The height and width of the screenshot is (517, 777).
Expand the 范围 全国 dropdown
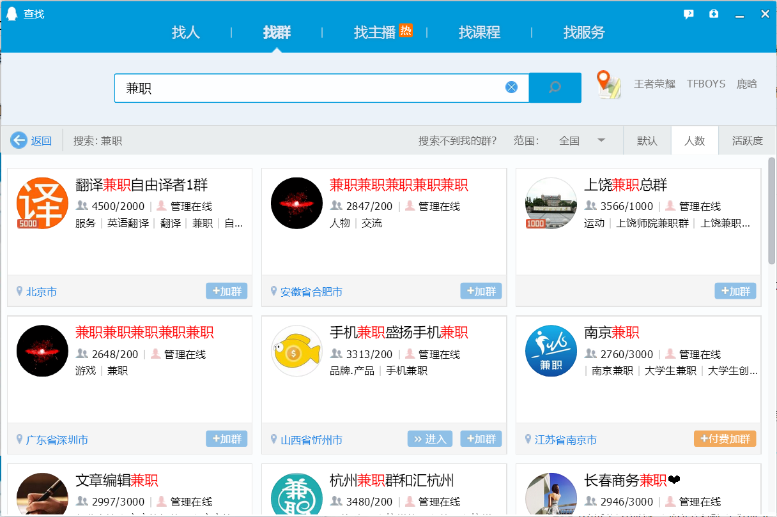coord(601,140)
